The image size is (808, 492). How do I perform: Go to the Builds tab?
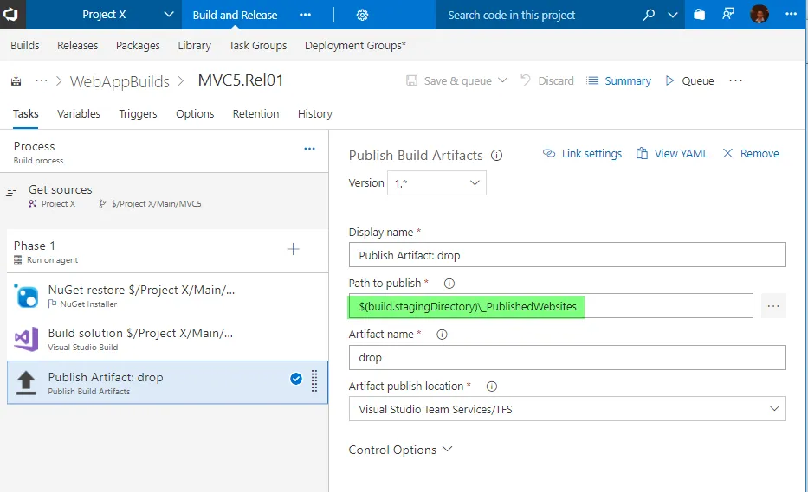(25, 45)
